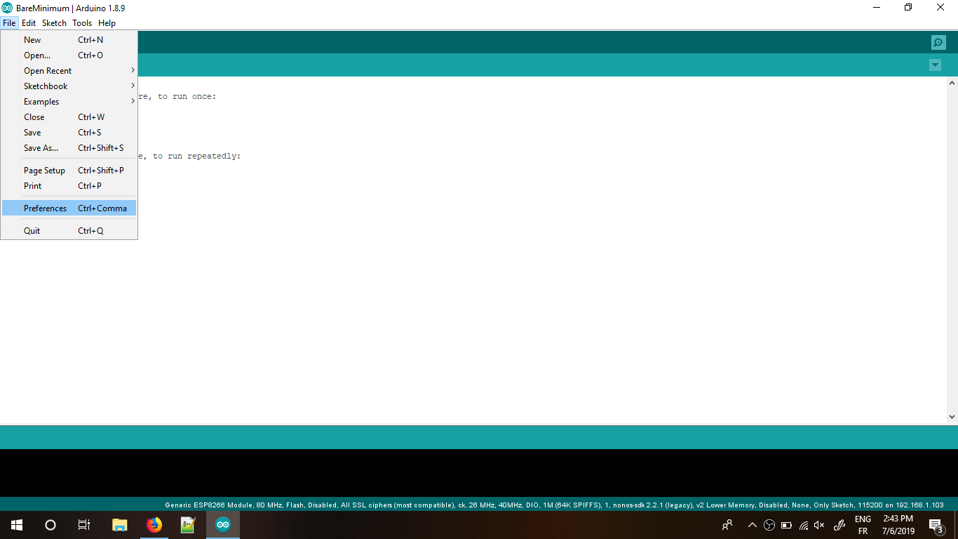Open File Explorer from the taskbar
The image size is (958, 539).
[119, 524]
